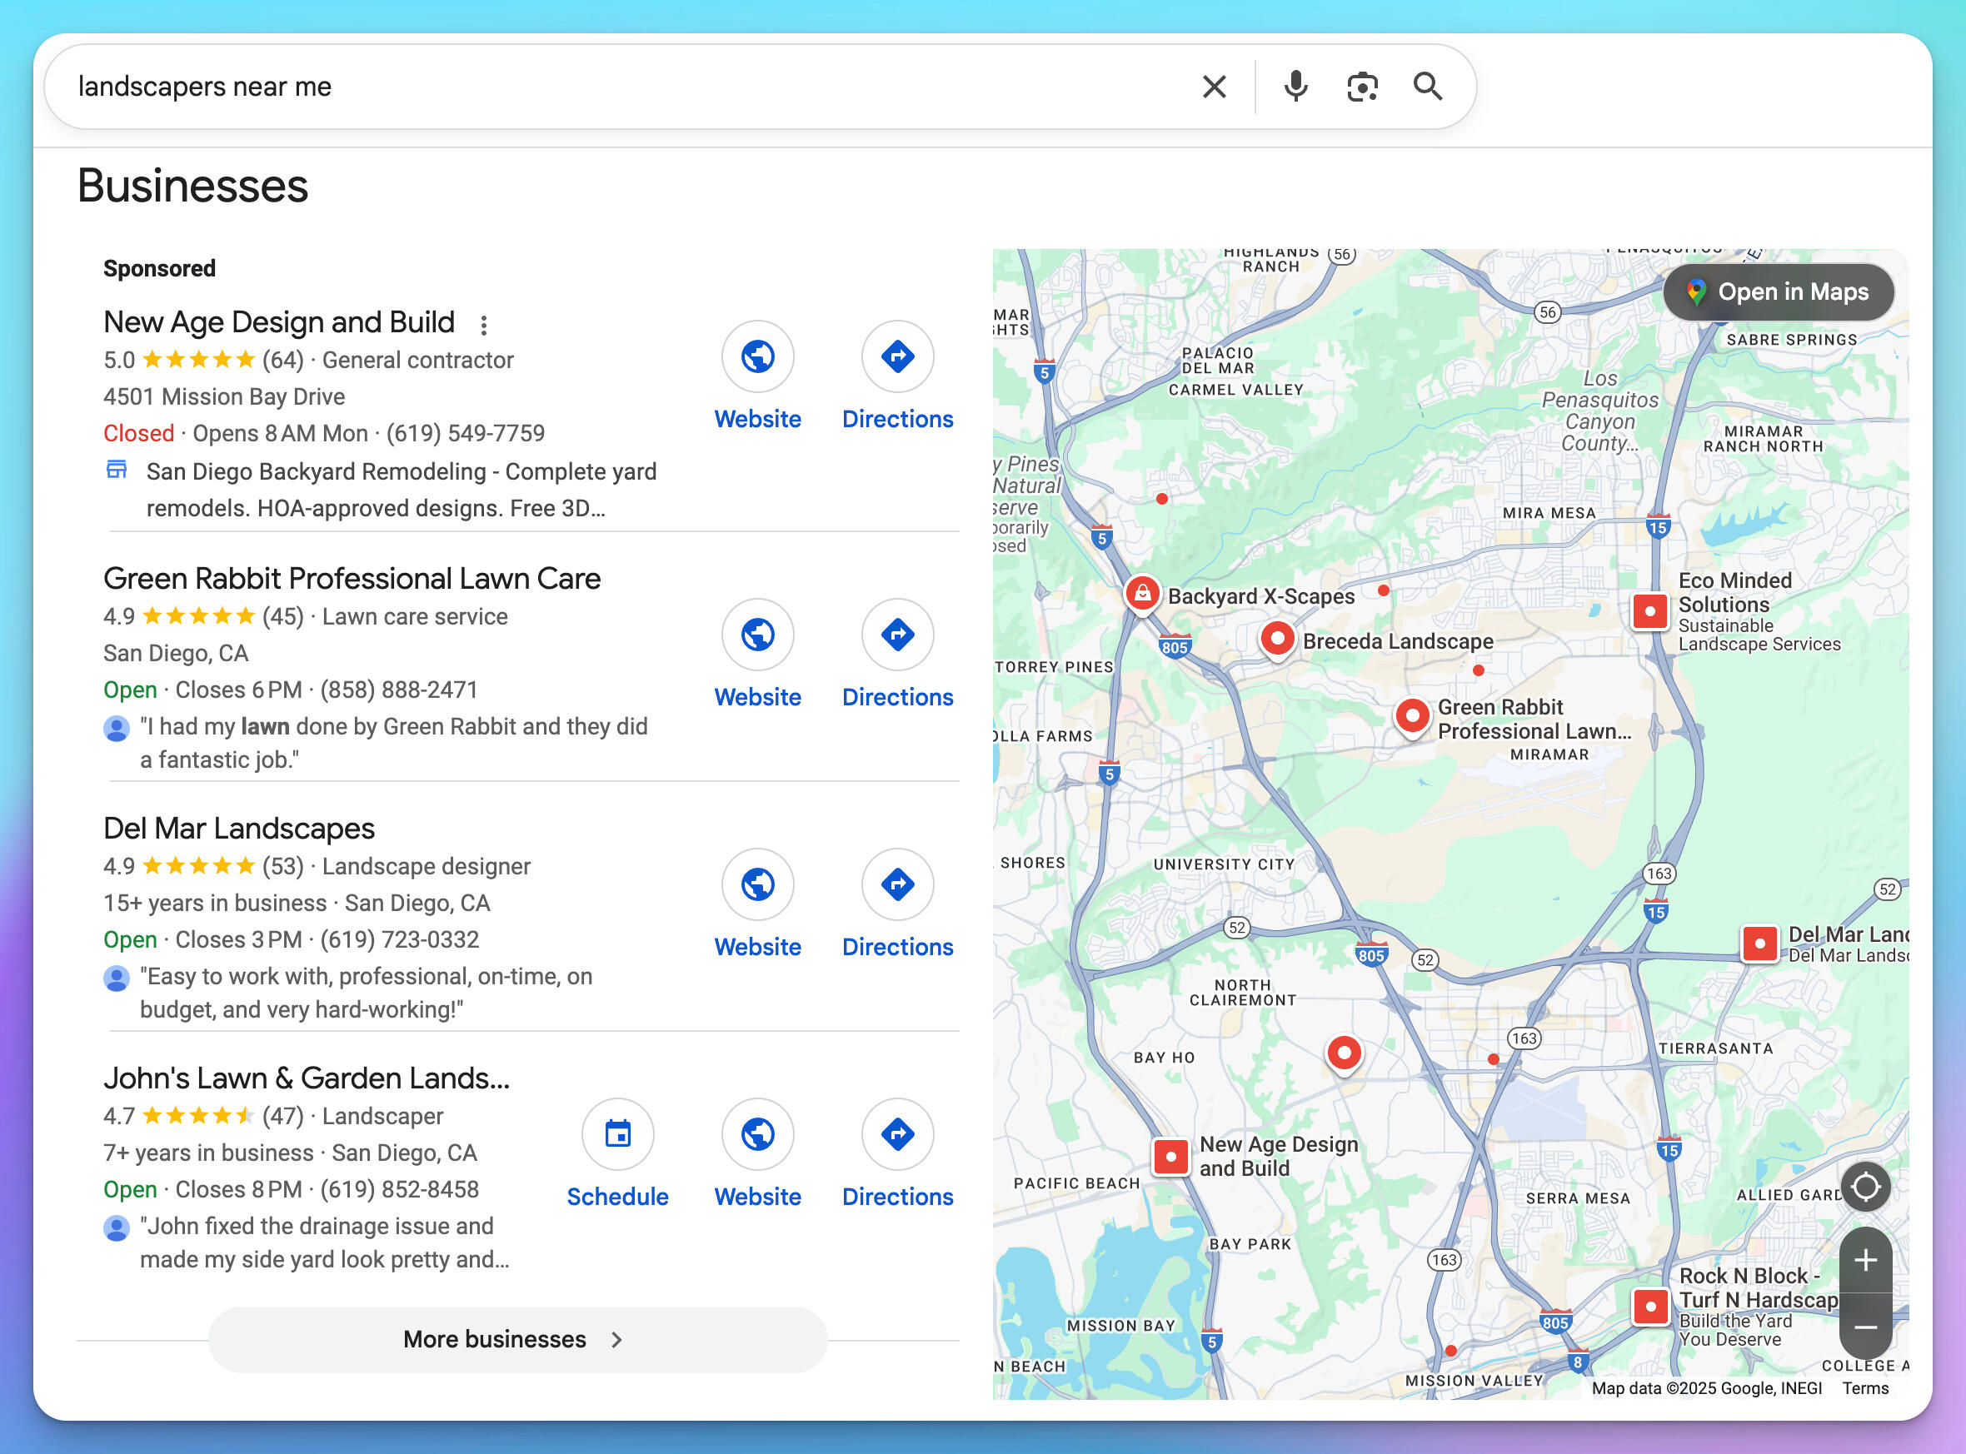1966x1454 pixels.
Task: Get directions to Del Mar Landscapes
Action: 897,884
